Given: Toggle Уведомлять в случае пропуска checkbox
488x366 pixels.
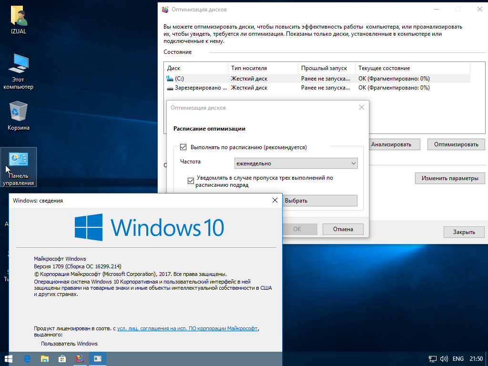Looking at the screenshot, I should (191, 181).
